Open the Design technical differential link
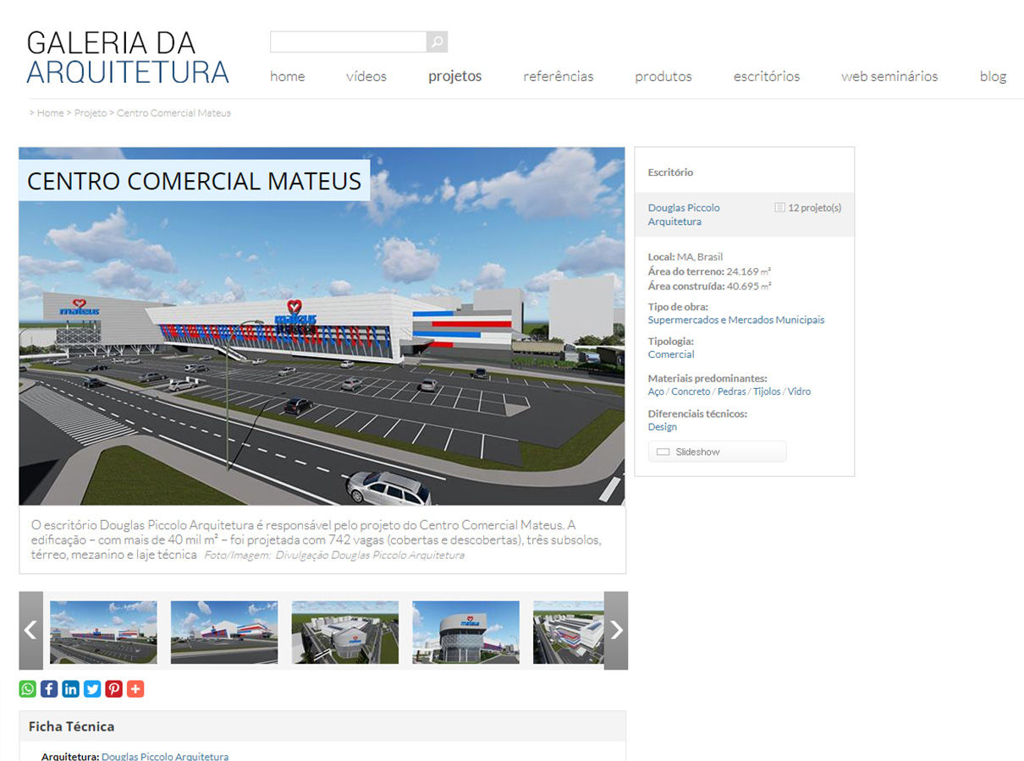Image resolution: width=1024 pixels, height=761 pixels. click(x=663, y=427)
